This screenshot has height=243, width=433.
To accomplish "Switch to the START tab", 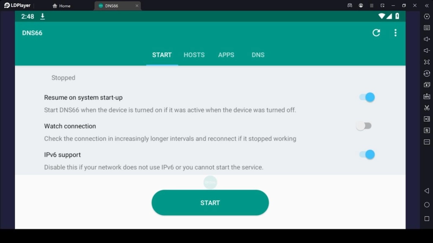I will click(x=162, y=55).
